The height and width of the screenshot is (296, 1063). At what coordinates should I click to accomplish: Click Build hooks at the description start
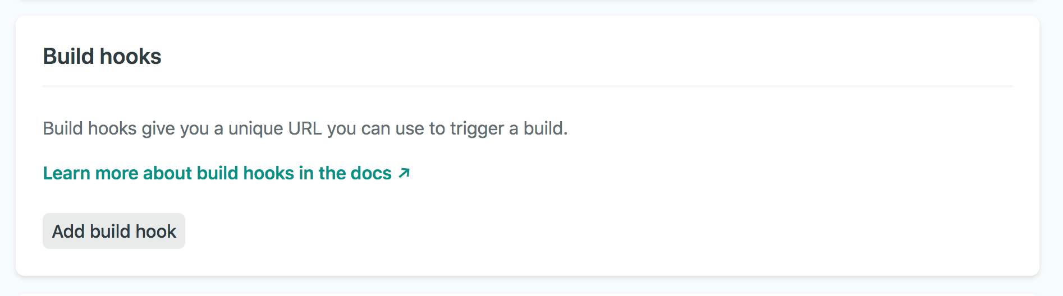tap(90, 128)
